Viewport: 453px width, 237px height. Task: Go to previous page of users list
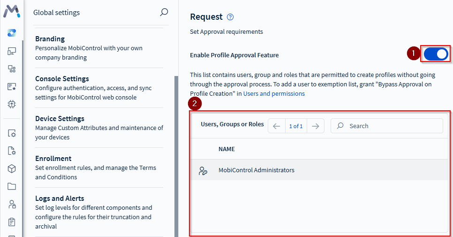click(277, 126)
